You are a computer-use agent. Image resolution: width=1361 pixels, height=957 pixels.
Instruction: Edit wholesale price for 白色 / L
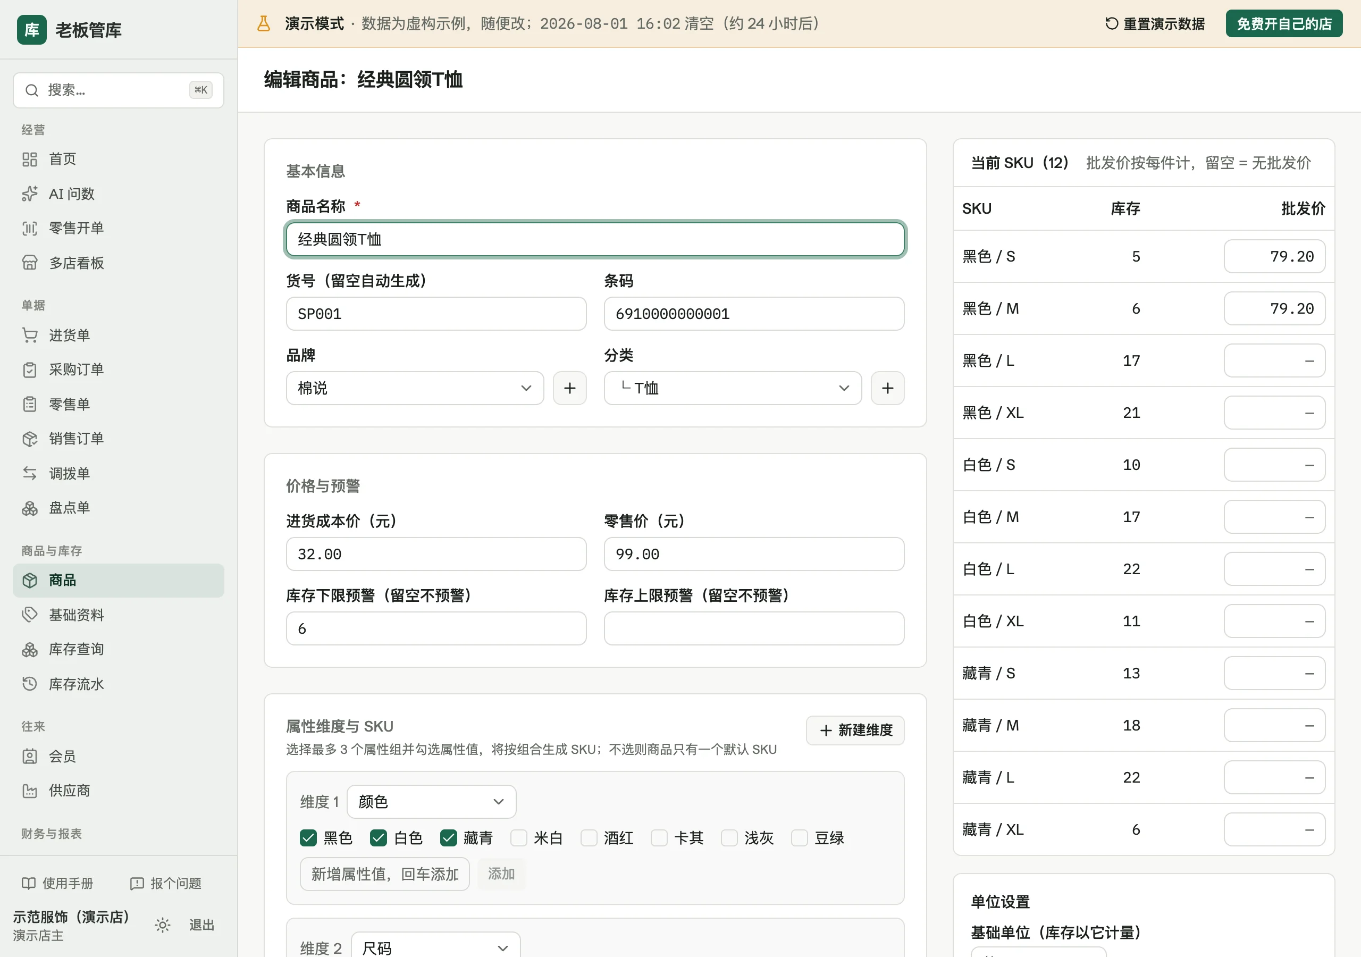click(x=1274, y=569)
